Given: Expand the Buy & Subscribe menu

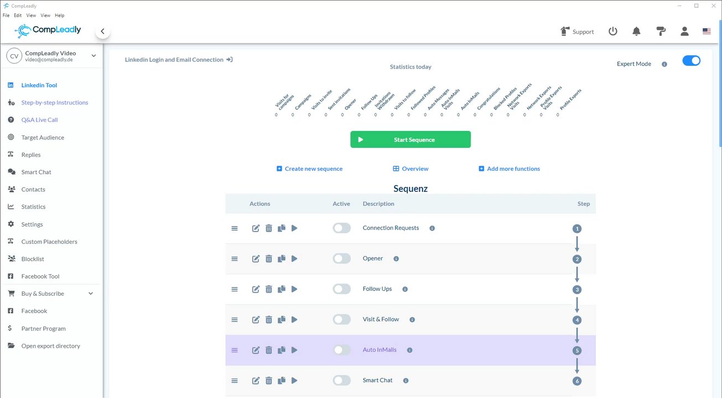Looking at the screenshot, I should click(91, 294).
